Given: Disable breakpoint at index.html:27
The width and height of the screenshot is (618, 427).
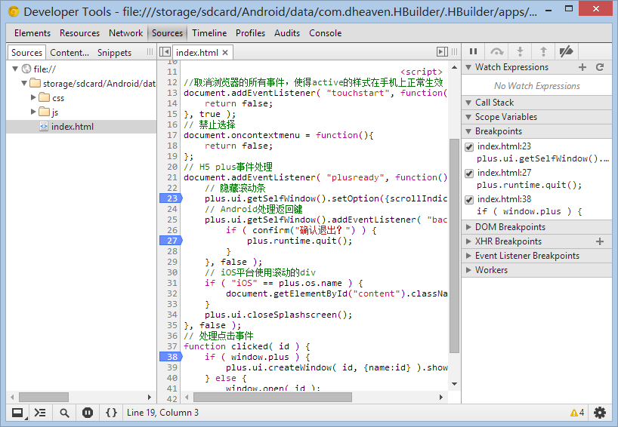Looking at the screenshot, I should 469,174.
